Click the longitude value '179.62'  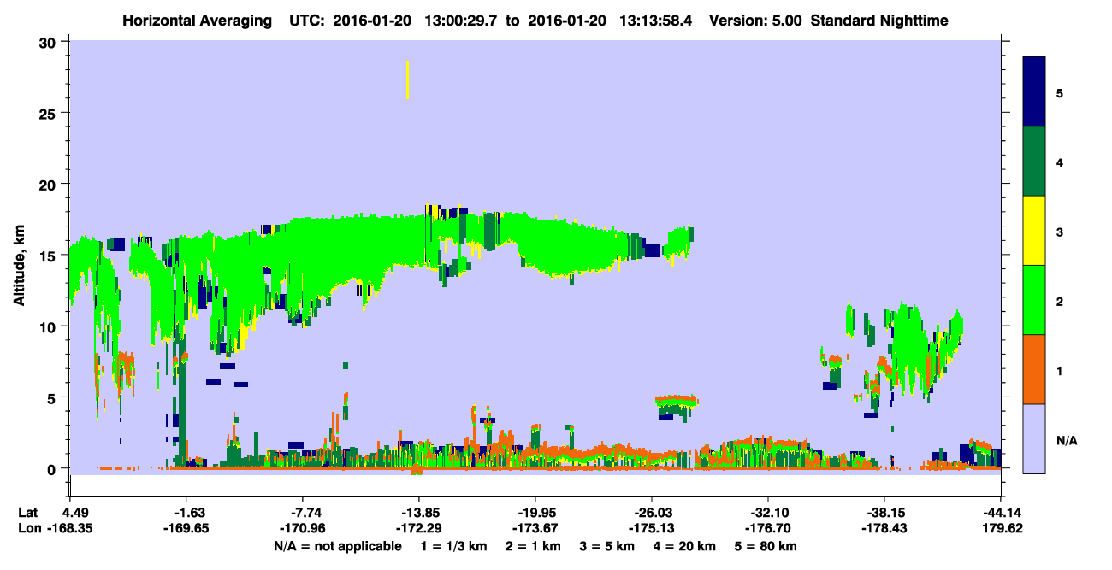click(1000, 529)
